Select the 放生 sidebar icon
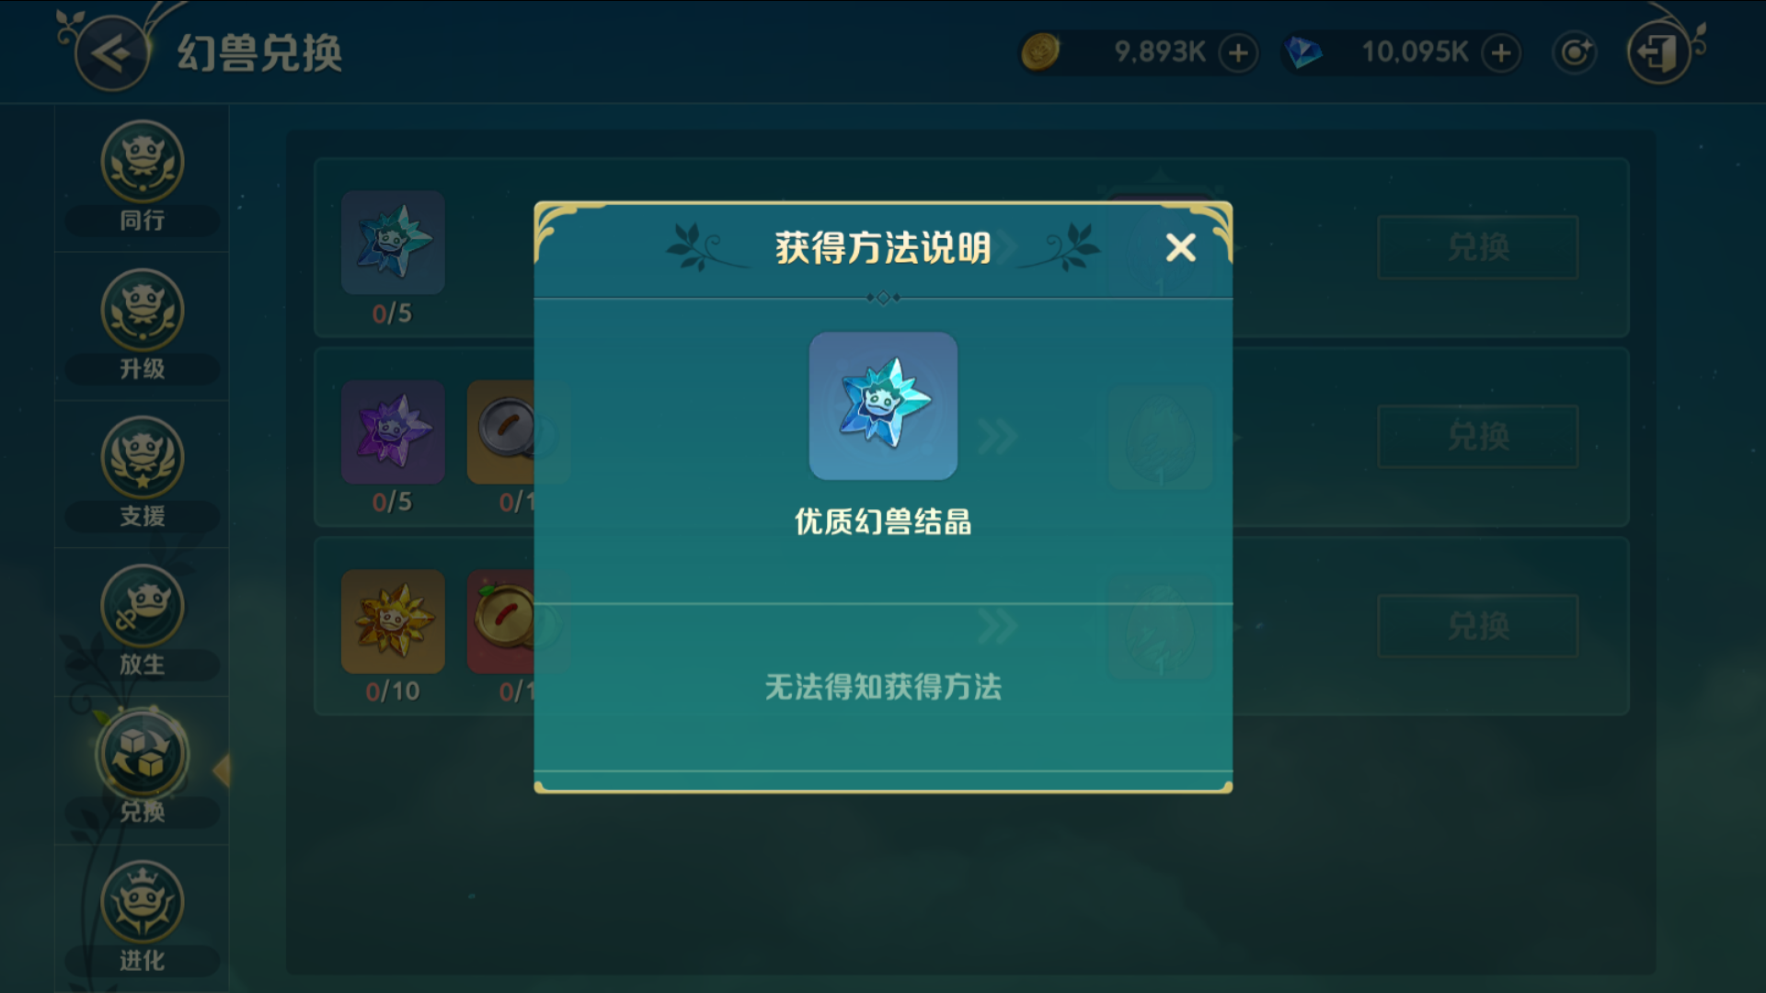This screenshot has width=1766, height=993. 142,622
